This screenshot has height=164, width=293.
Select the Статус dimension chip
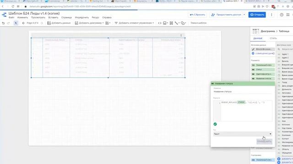pyautogui.click(x=263, y=70)
